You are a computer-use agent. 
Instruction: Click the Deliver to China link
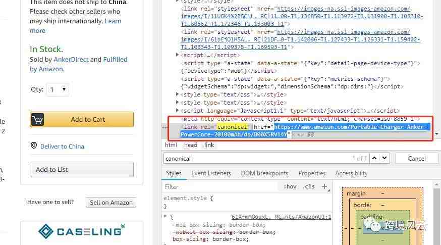click(x=62, y=146)
